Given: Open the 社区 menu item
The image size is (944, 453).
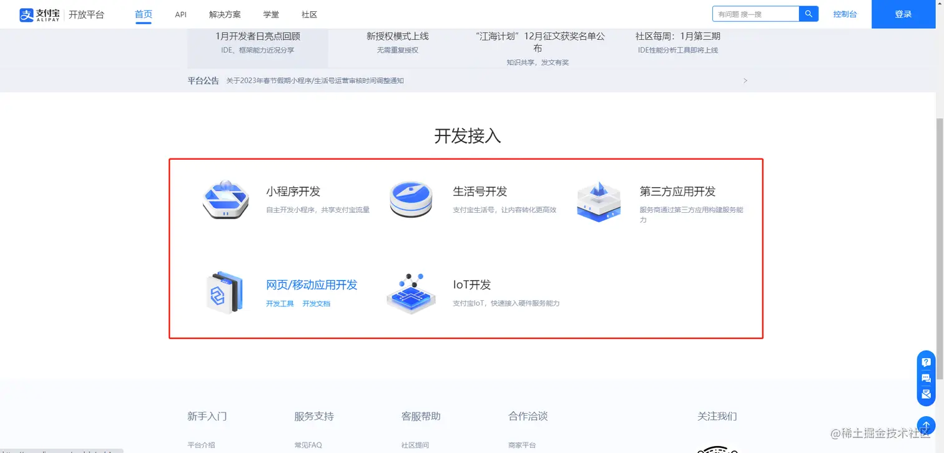Looking at the screenshot, I should point(309,14).
